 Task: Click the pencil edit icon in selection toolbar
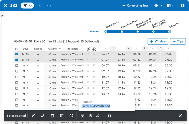pos(33,116)
